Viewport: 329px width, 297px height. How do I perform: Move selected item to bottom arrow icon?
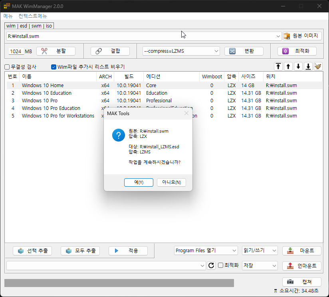(308, 67)
